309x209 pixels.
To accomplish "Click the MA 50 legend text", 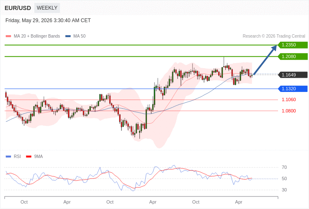I will (x=80, y=36).
